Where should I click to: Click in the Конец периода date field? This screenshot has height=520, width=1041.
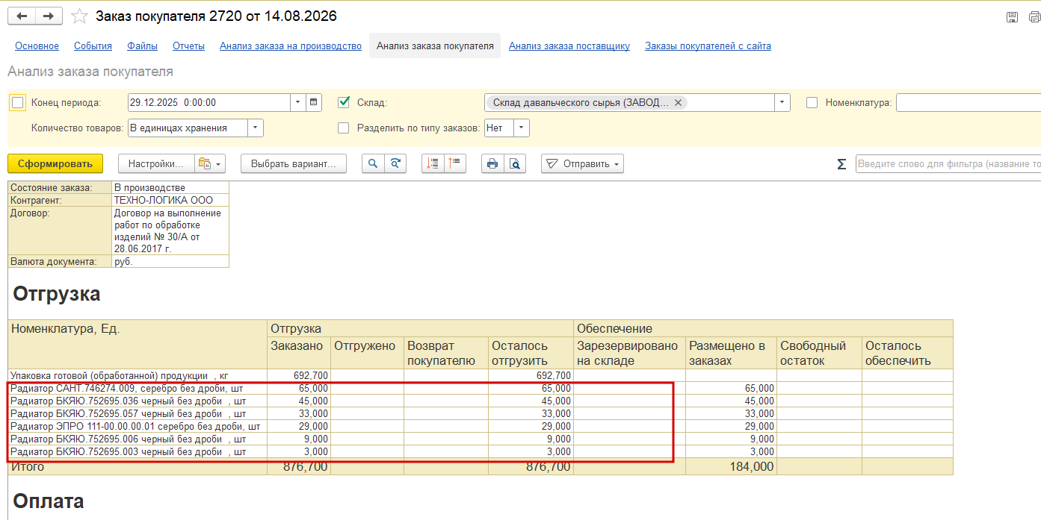209,103
